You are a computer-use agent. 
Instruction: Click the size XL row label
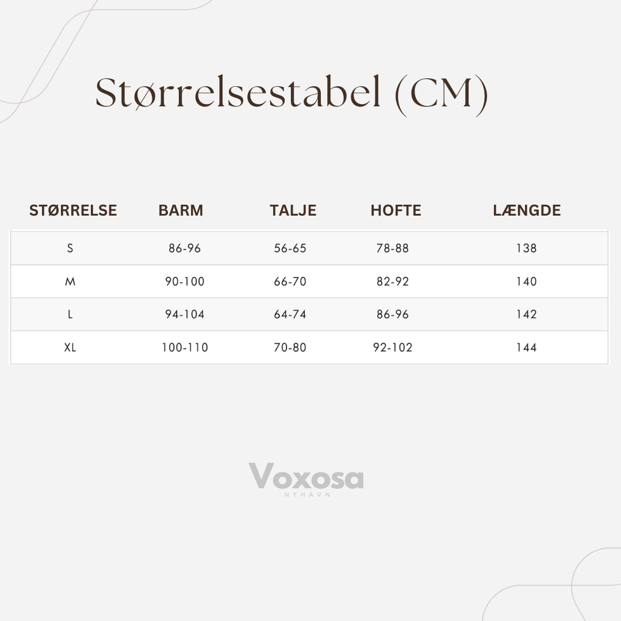(70, 348)
